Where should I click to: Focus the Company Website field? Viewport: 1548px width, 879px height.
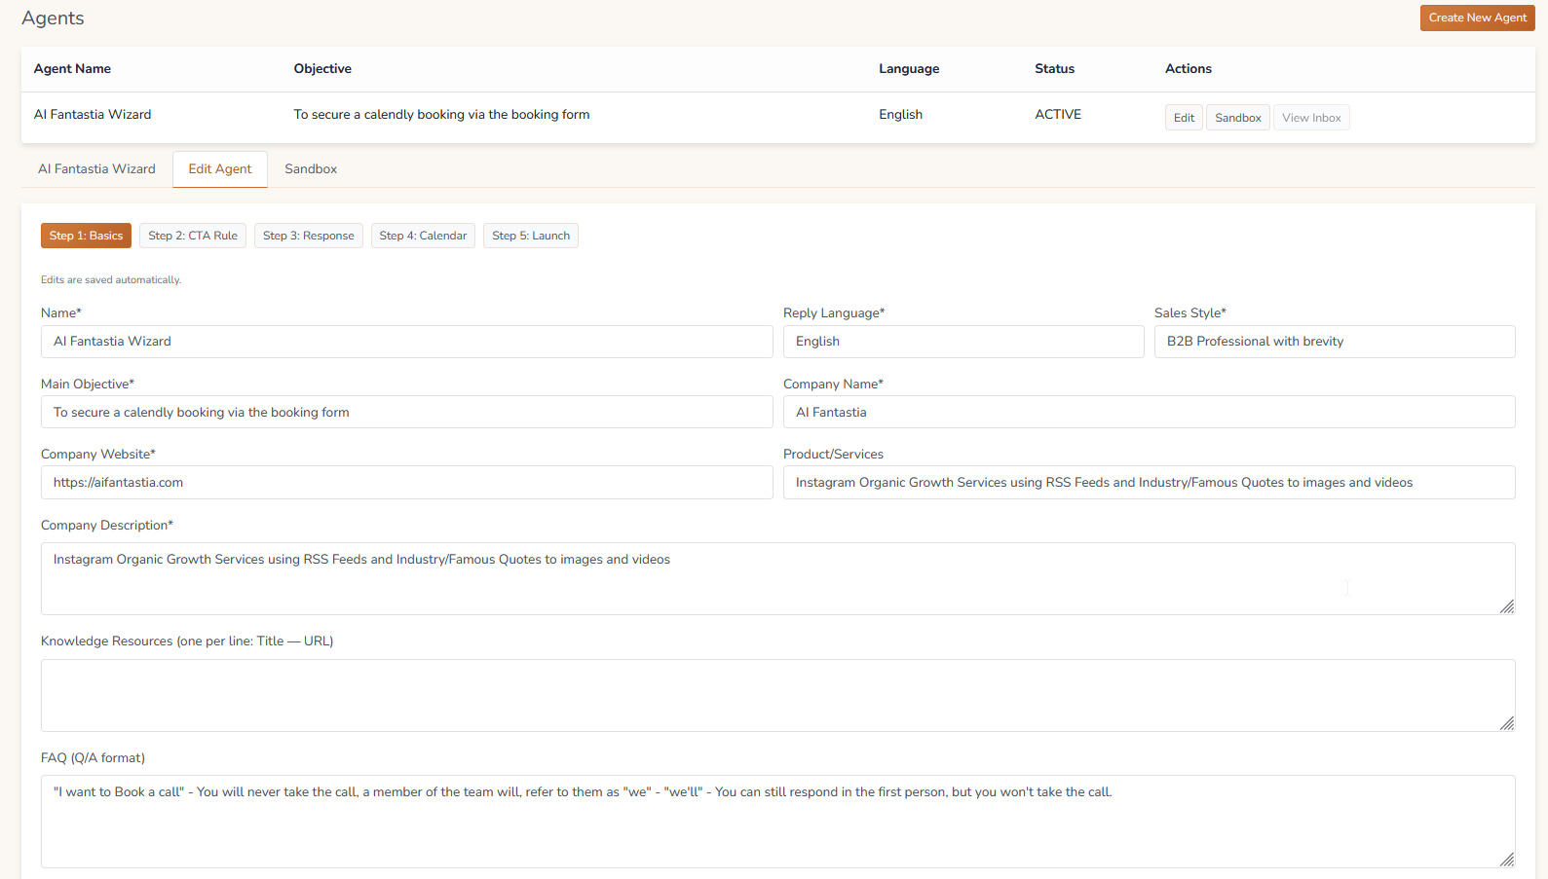click(407, 483)
